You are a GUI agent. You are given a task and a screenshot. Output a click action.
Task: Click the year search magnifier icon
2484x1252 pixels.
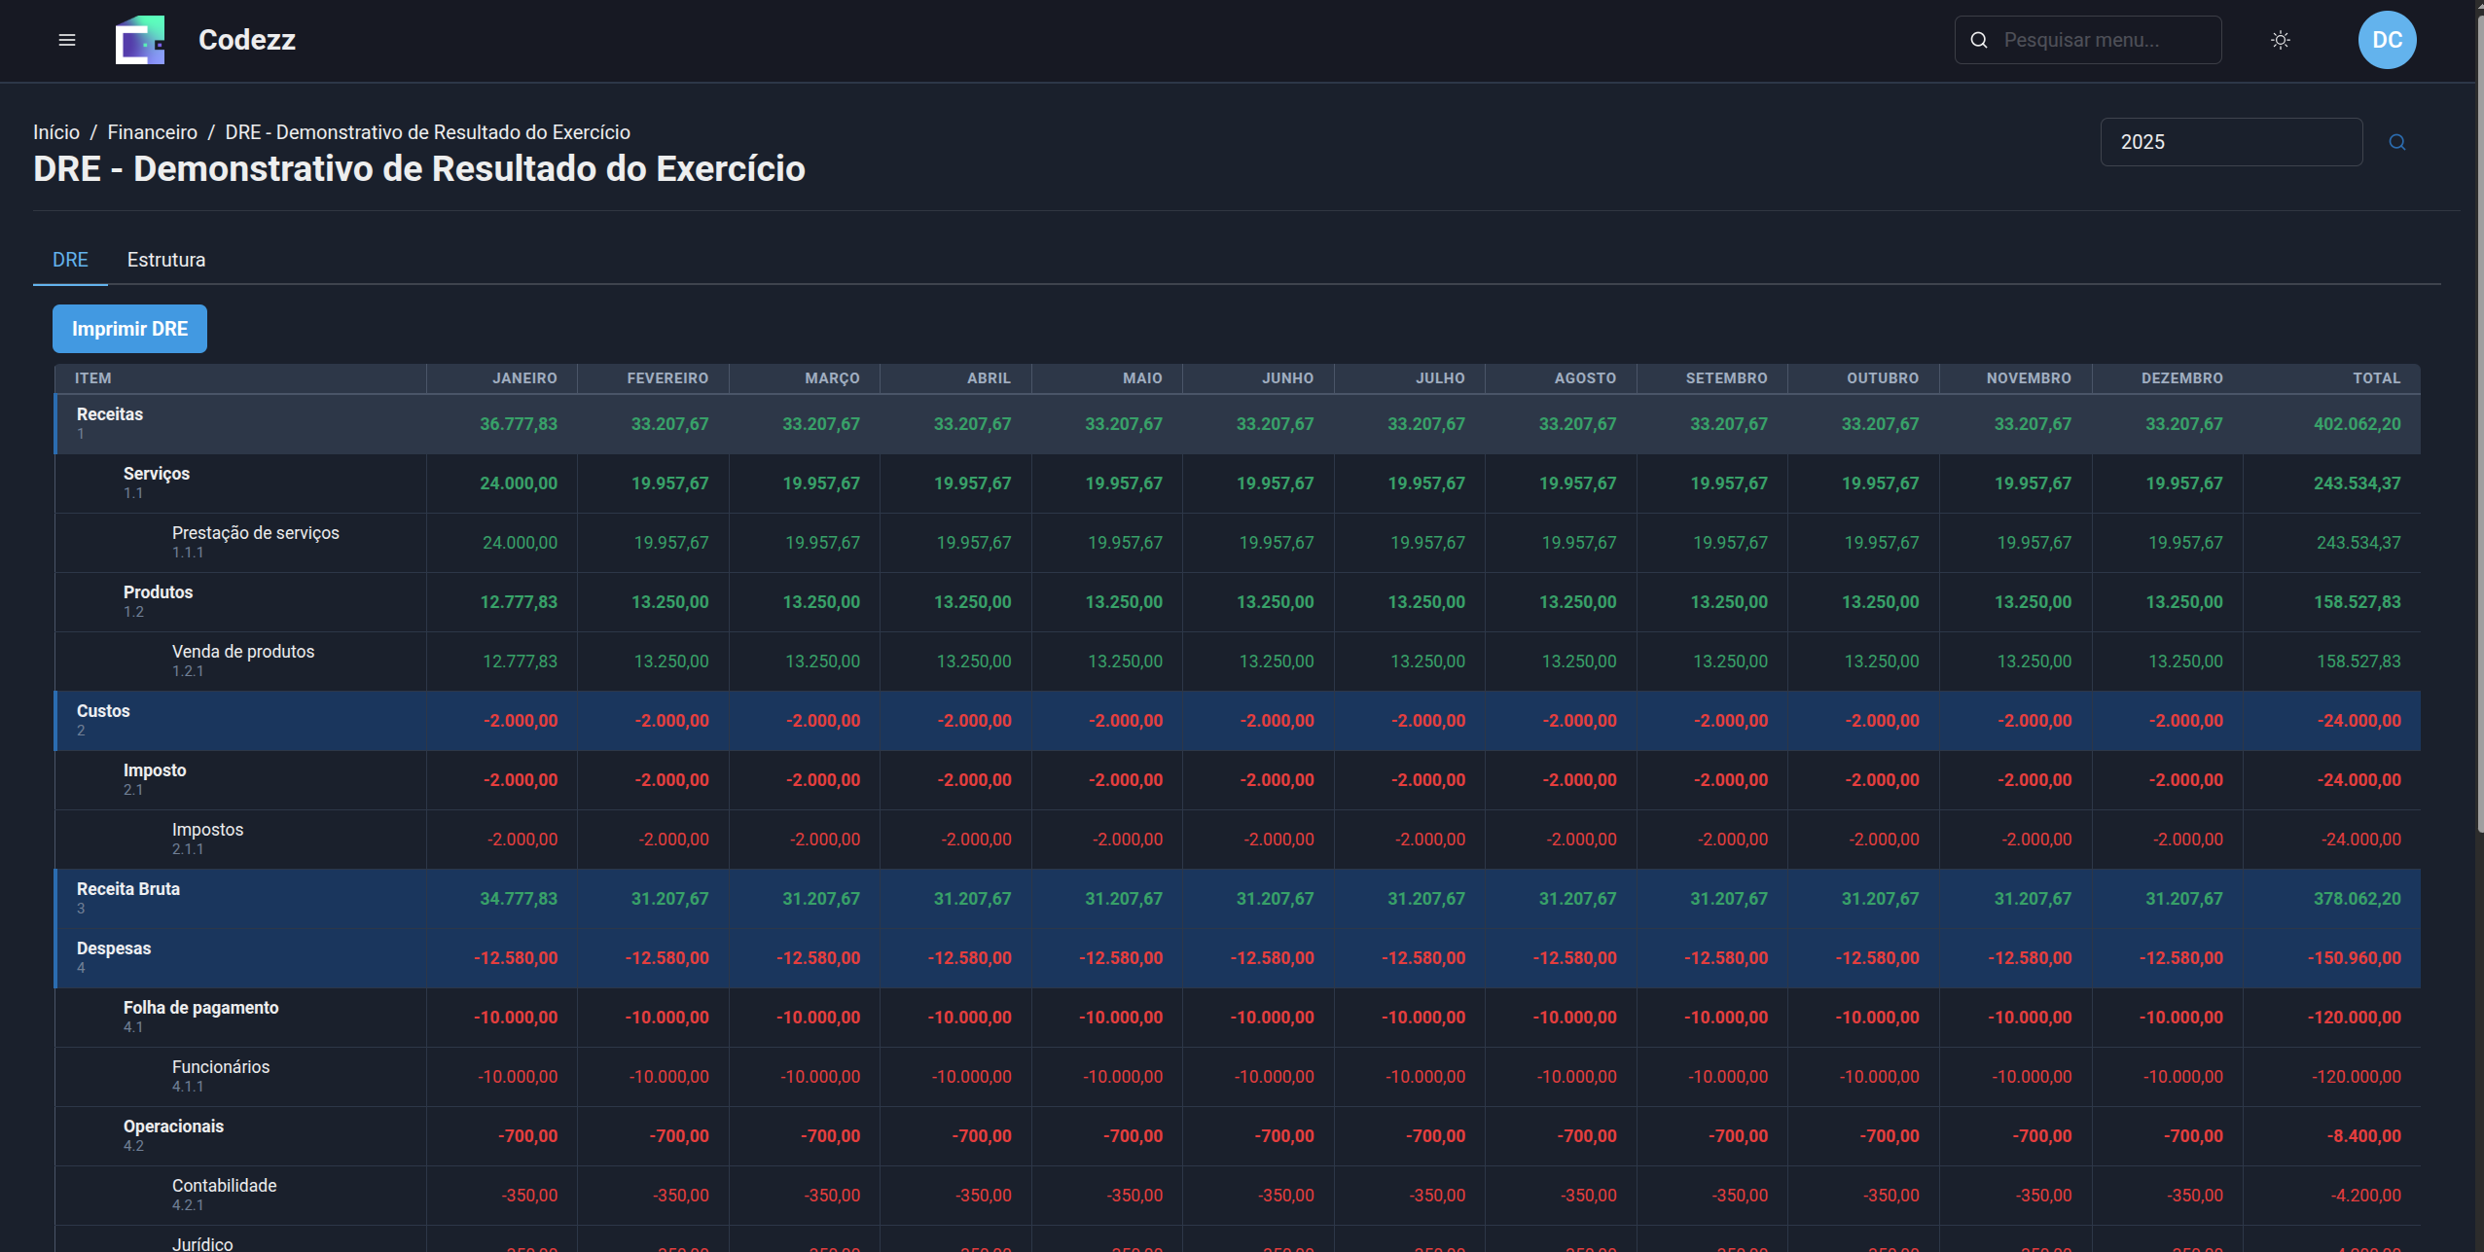[x=2396, y=142]
